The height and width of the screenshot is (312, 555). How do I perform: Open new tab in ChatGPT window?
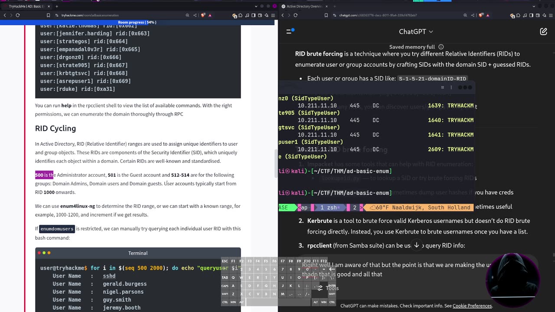click(x=334, y=6)
